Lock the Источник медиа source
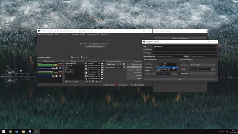This screenshot has height=134, width=238. click(102, 78)
